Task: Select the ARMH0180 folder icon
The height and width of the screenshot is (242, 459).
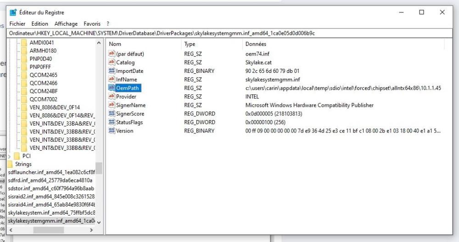Action: (24, 50)
